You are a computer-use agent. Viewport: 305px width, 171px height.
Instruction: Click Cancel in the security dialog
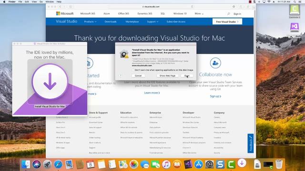point(138,76)
